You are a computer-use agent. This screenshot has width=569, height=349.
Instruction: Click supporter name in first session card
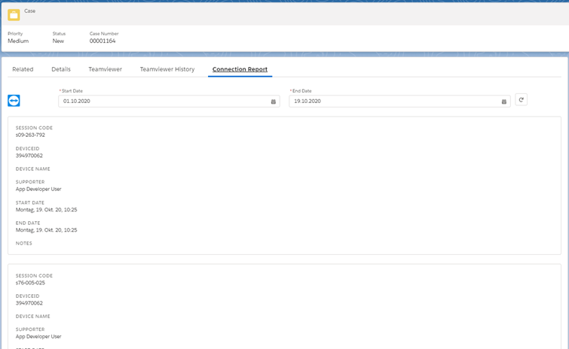pyautogui.click(x=38, y=189)
